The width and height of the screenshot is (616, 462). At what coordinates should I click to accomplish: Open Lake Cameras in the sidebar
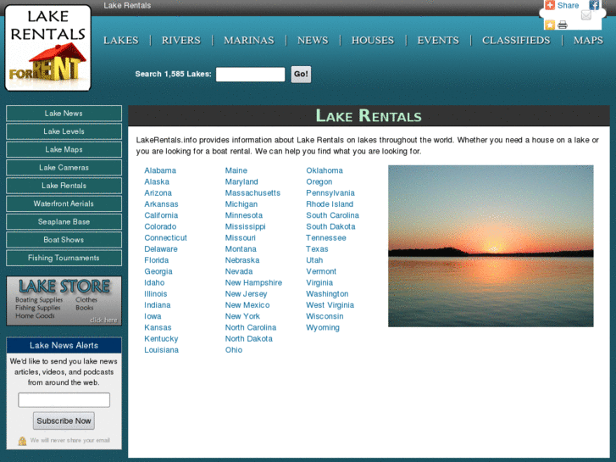pyautogui.click(x=64, y=168)
